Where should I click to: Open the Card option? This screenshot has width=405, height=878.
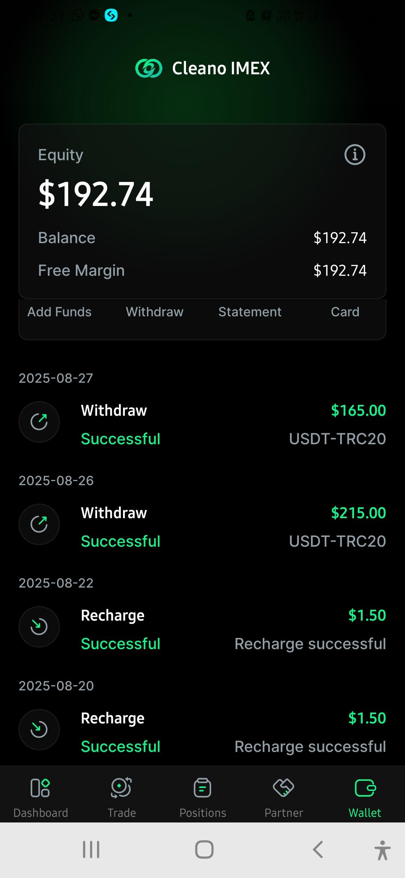click(345, 312)
